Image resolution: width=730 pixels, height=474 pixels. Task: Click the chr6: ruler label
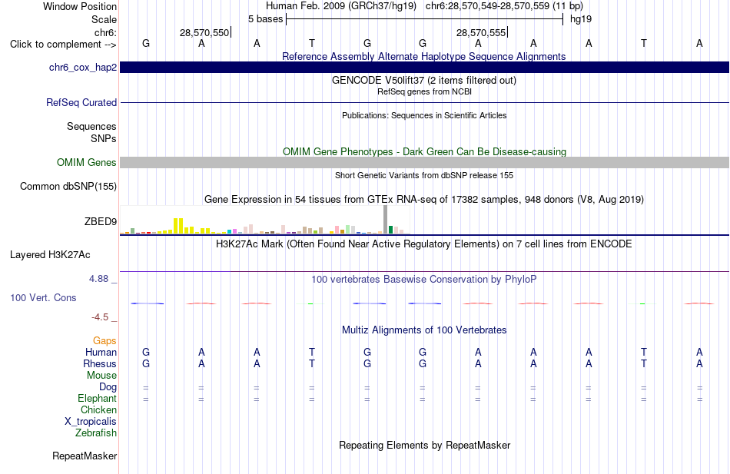[106, 32]
